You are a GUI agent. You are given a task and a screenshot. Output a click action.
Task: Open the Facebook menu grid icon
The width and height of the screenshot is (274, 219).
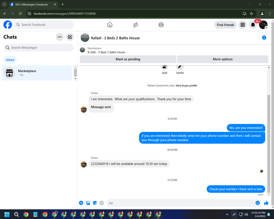(x=243, y=25)
